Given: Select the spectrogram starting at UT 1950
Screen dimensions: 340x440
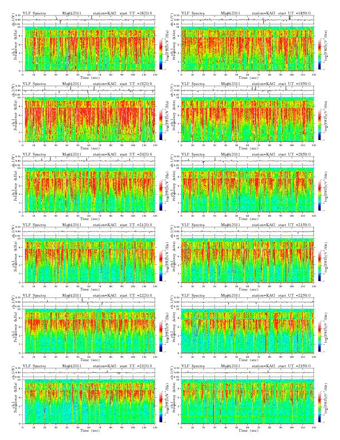Looking at the screenshot, I should [247, 119].
